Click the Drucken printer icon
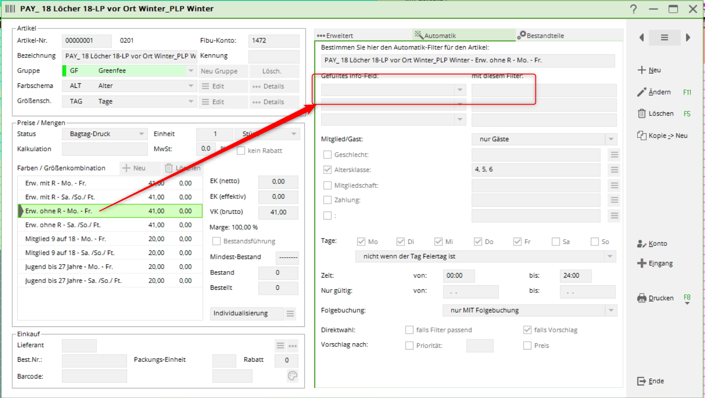705x398 pixels. tap(642, 298)
